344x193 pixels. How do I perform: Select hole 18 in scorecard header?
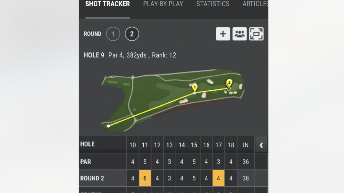pos(231,145)
